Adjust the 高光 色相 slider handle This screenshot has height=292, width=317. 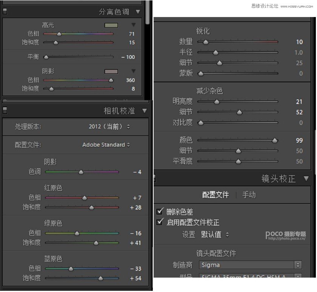click(x=59, y=34)
